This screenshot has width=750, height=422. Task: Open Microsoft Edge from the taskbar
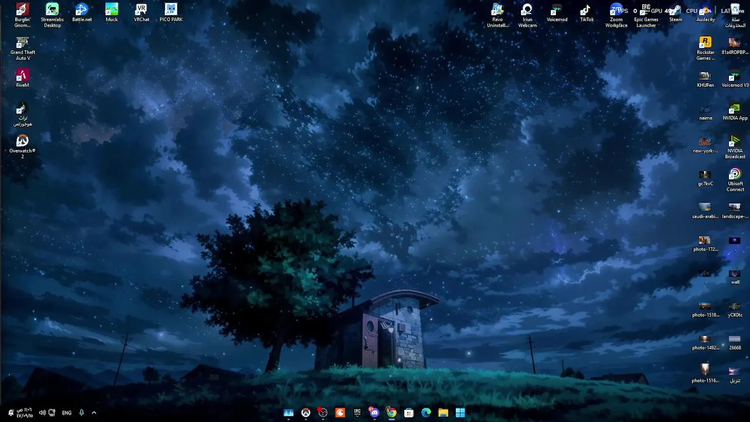tap(426, 413)
